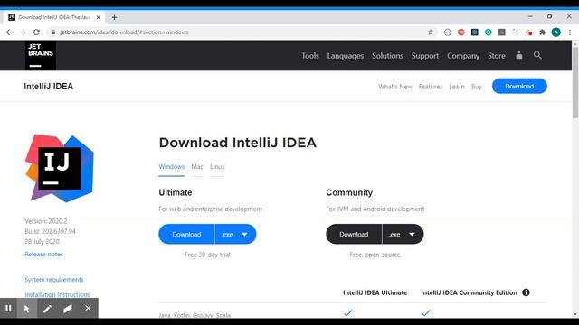Screen dimensions: 579x325
Task: Open the Chrome three-dot menu
Action: (x=570, y=32)
